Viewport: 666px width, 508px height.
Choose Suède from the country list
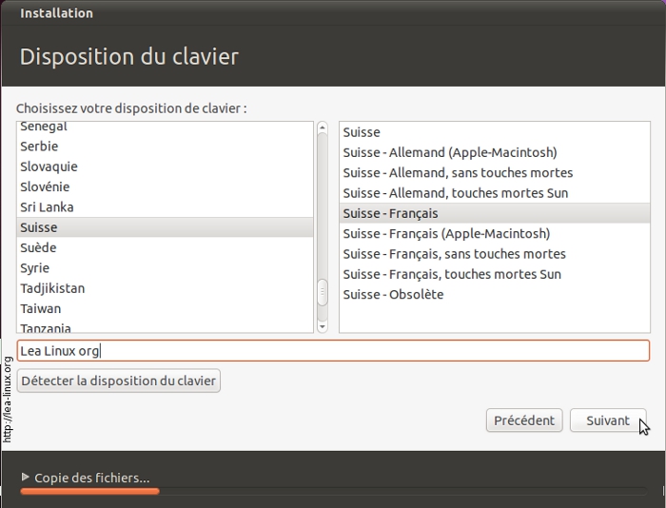pyautogui.click(x=38, y=247)
